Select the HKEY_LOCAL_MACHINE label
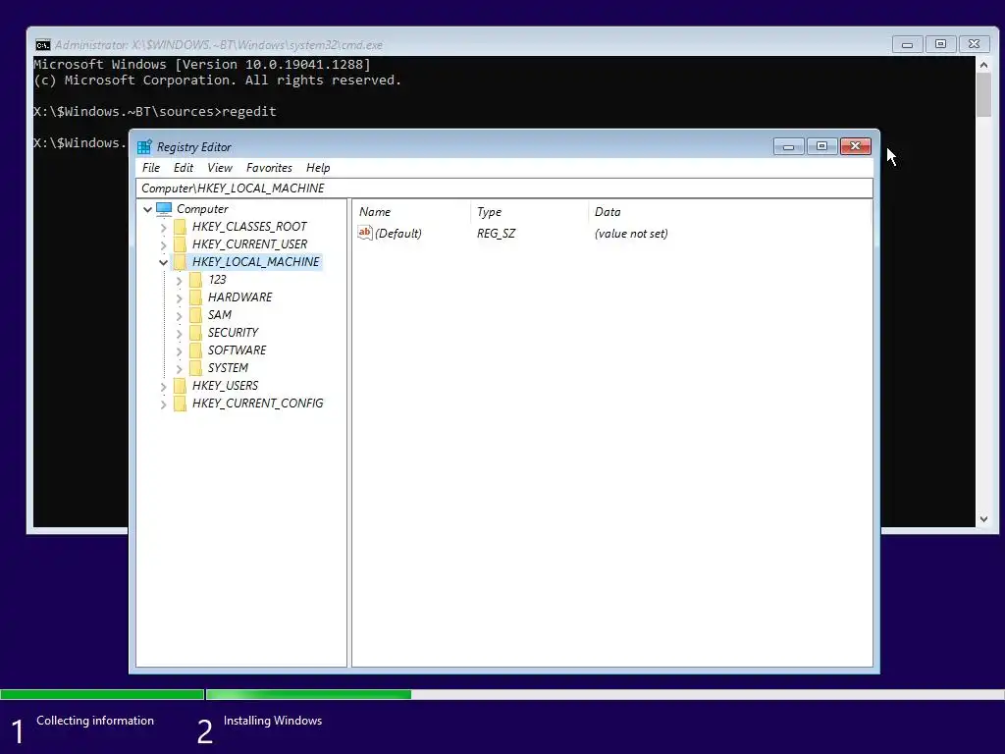The height and width of the screenshot is (754, 1005). point(256,261)
